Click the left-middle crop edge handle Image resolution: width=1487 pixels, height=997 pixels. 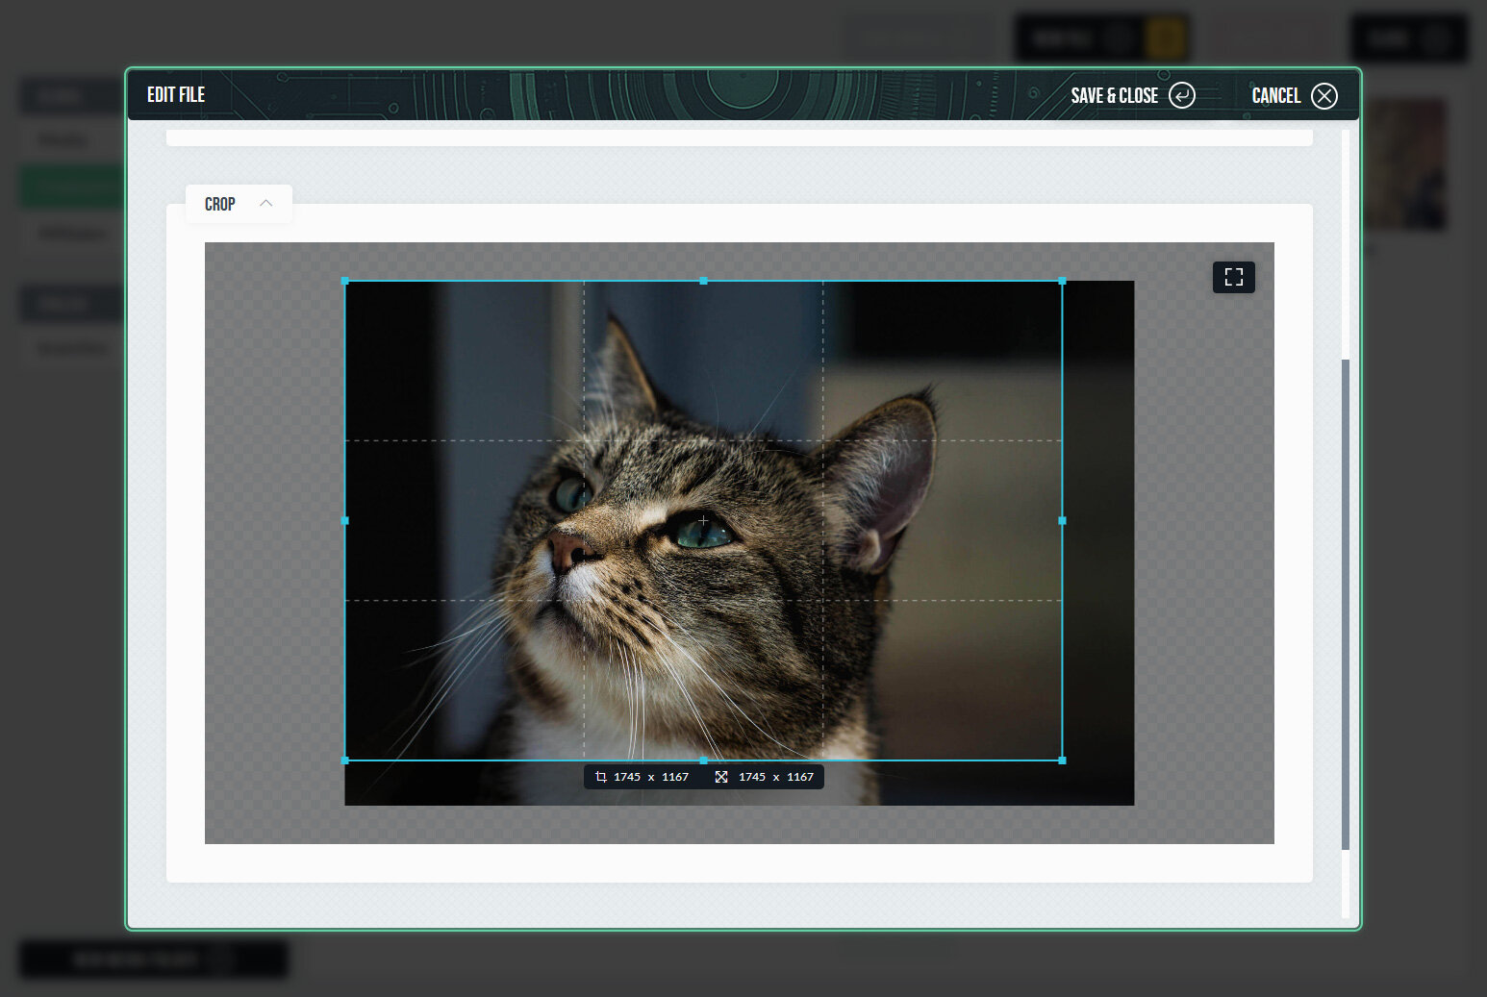click(345, 520)
